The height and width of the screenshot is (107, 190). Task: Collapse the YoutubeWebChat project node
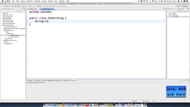click(2, 25)
